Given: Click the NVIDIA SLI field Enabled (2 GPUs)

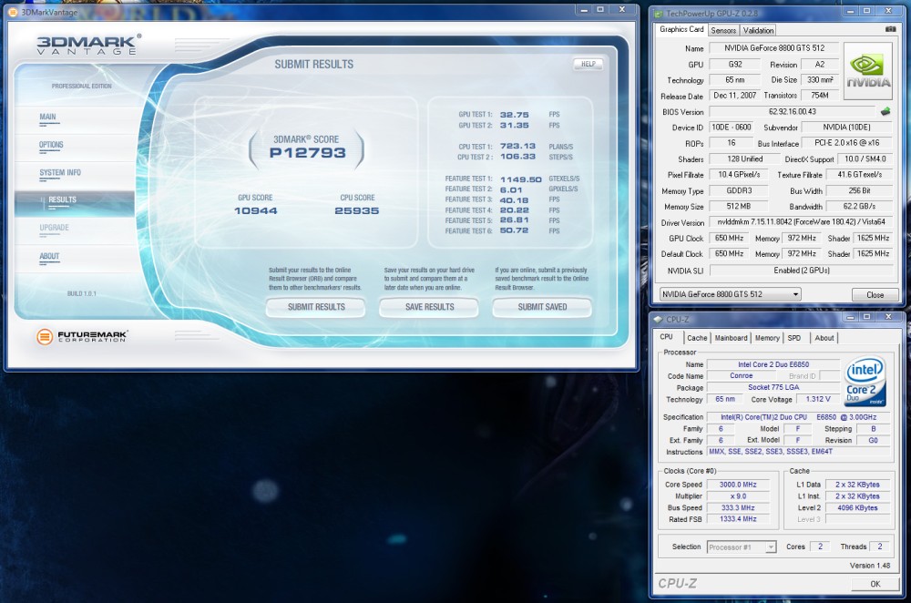Looking at the screenshot, I should 801,271.
